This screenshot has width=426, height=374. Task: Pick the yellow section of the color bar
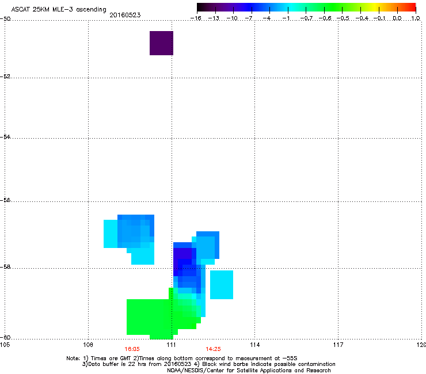point(375,7)
